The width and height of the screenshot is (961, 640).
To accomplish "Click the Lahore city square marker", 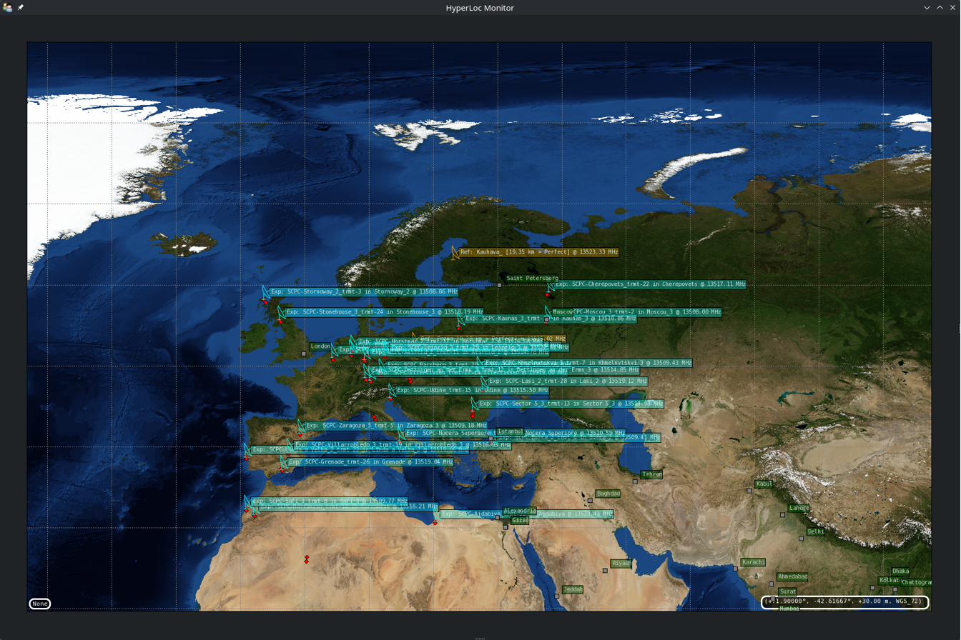I will click(782, 514).
